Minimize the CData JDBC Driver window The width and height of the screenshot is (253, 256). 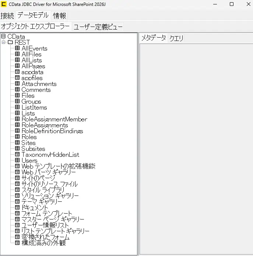pos(215,4)
